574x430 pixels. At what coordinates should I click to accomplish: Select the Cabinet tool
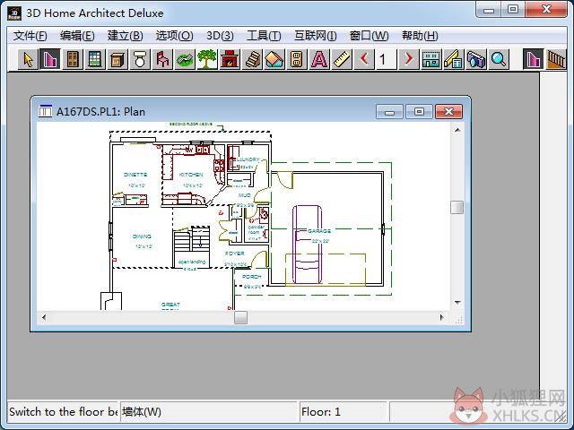point(117,59)
